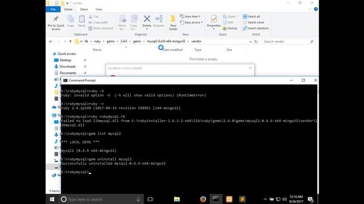Open Desktop in the navigation pane

point(63,60)
